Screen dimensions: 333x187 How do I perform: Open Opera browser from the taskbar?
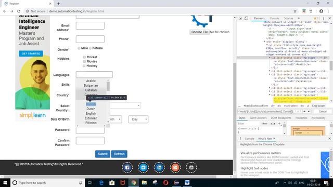pyautogui.click(x=165, y=182)
